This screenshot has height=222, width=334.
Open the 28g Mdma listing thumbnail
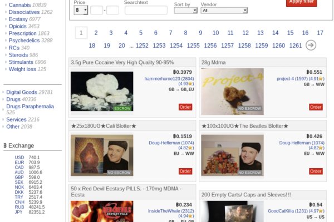click(x=232, y=92)
